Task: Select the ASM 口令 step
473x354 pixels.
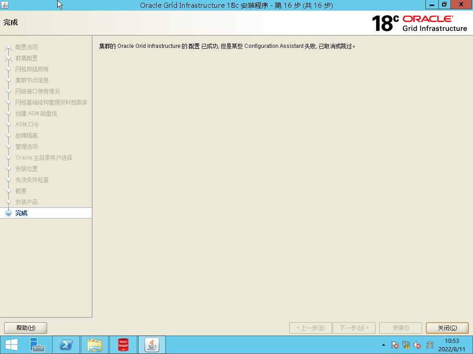Action: pyautogui.click(x=27, y=124)
